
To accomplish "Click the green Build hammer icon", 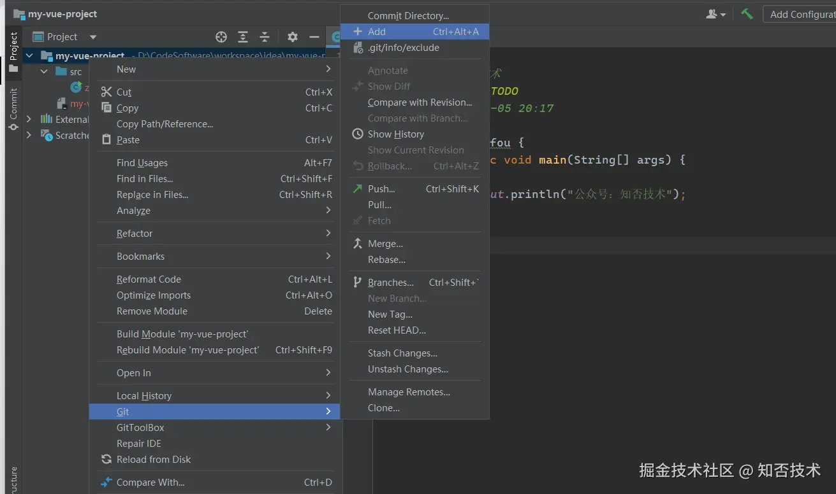I will (747, 14).
